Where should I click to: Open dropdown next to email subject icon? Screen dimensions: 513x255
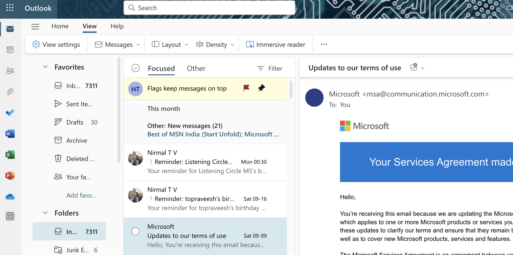[x=423, y=68]
